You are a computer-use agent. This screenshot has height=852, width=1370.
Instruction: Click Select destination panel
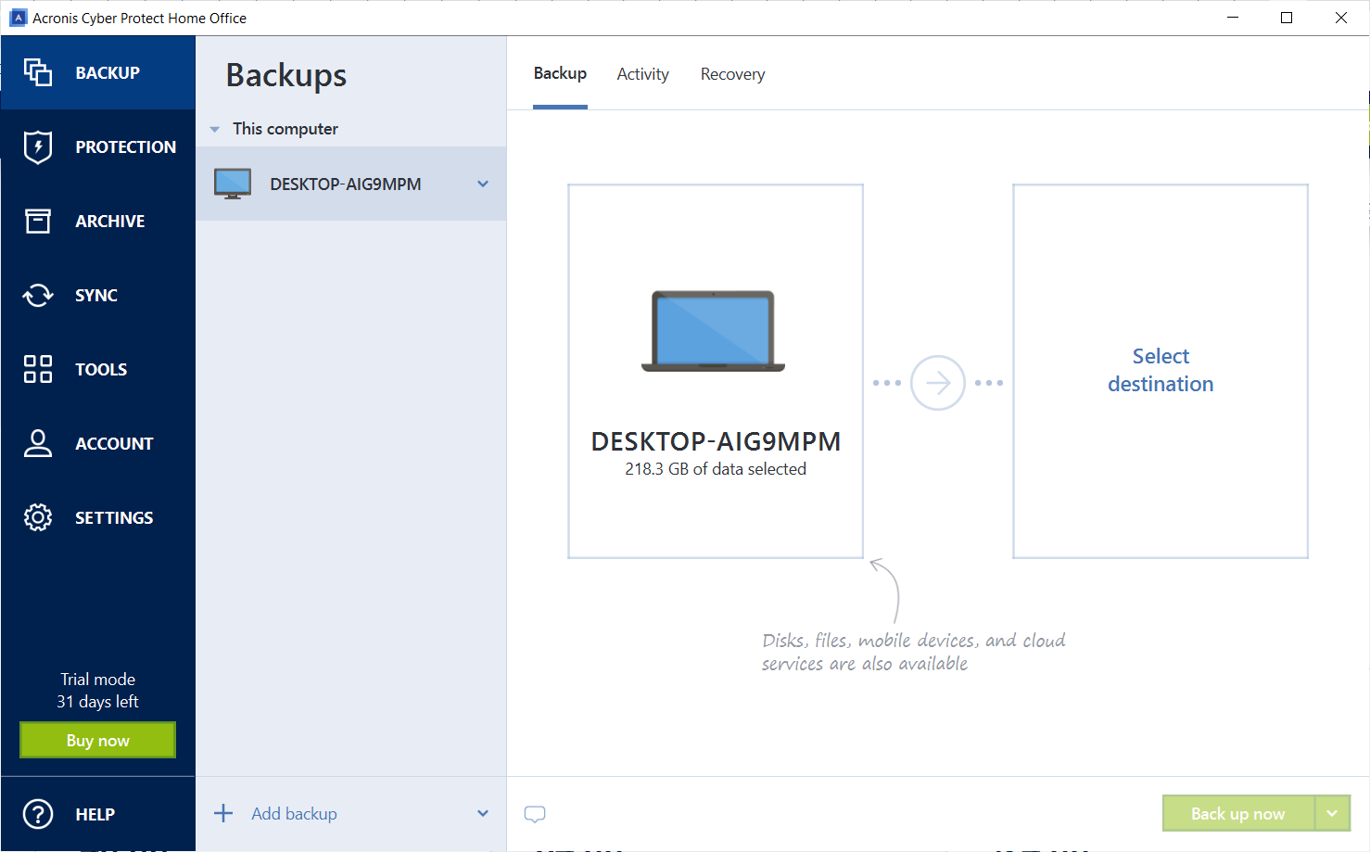(x=1161, y=371)
